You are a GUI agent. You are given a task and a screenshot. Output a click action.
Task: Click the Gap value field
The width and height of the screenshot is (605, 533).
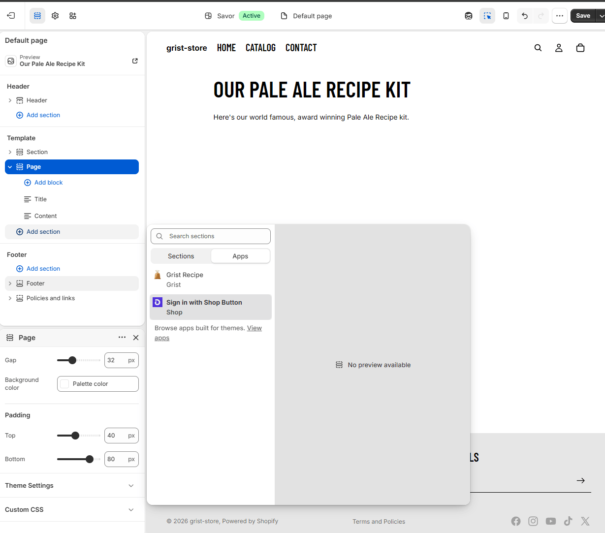122,360
